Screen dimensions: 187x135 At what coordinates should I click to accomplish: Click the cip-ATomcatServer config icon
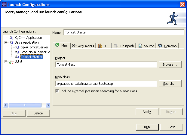point(17,47)
